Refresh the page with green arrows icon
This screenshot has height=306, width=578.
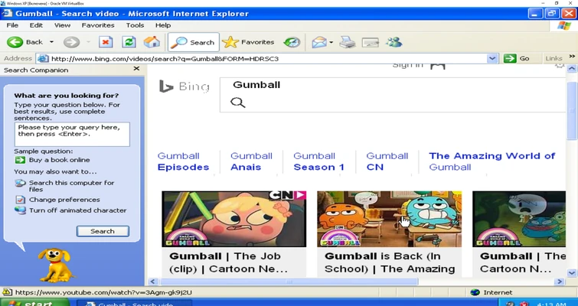click(129, 42)
